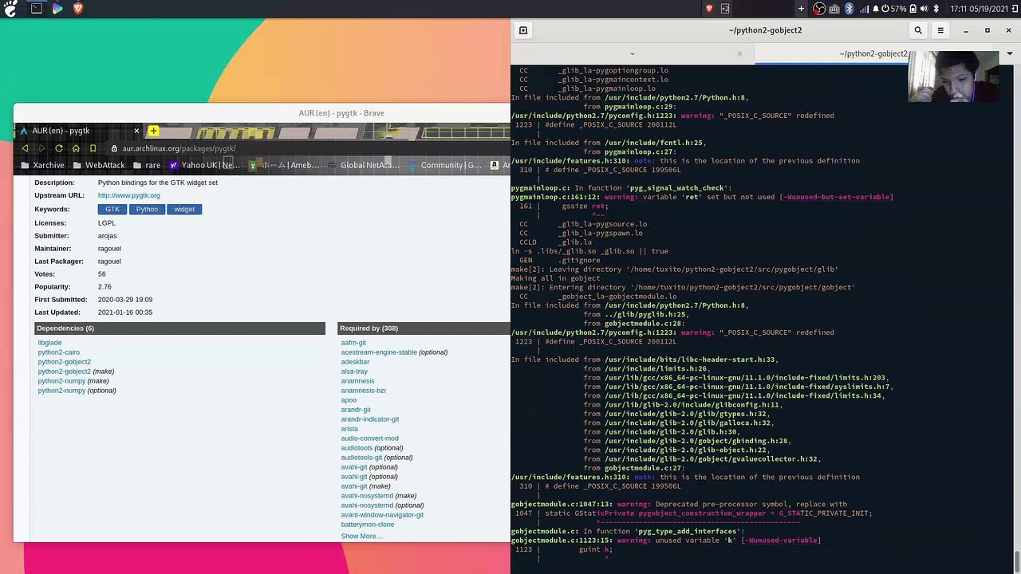Viewport: 1021px width, 574px height.
Task: Open the arista package link
Action: 349,429
